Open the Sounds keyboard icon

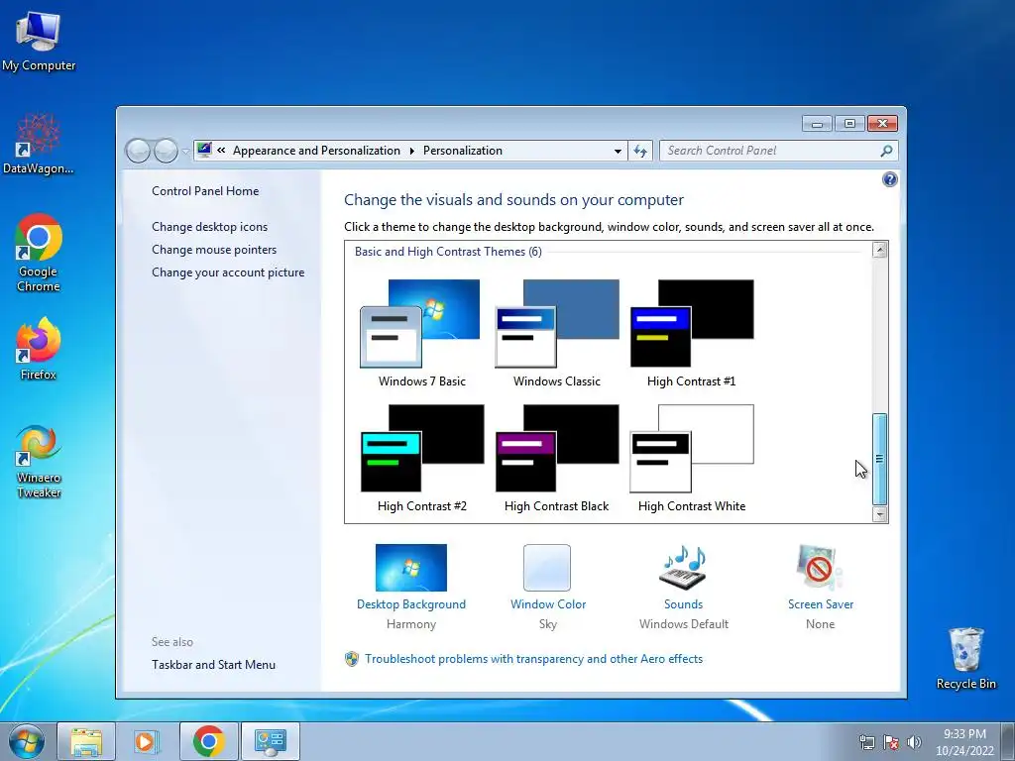684,568
